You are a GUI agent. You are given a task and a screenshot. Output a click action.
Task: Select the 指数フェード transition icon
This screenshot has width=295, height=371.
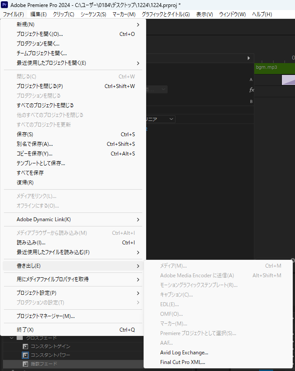pos(25,364)
